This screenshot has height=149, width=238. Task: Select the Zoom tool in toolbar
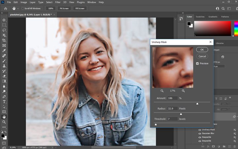point(4,122)
